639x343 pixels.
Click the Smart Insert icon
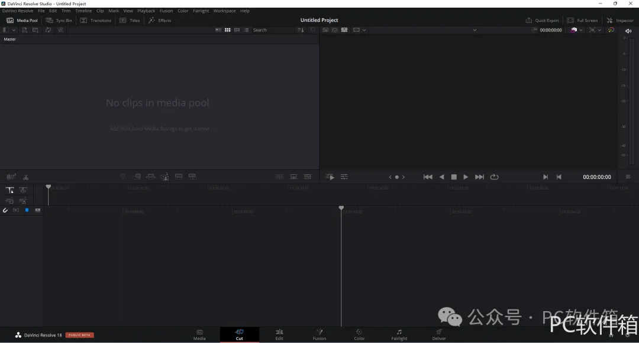pyautogui.click(x=122, y=177)
